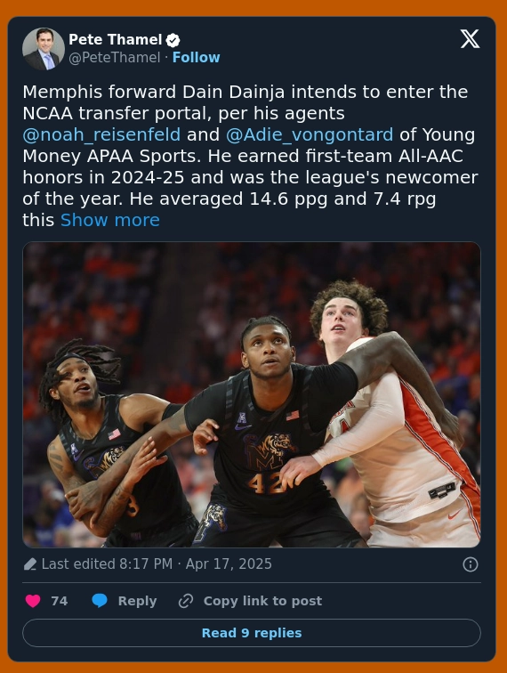Open the info circle icon near the date
Viewport: 507px width, 673px height.
pyautogui.click(x=471, y=564)
